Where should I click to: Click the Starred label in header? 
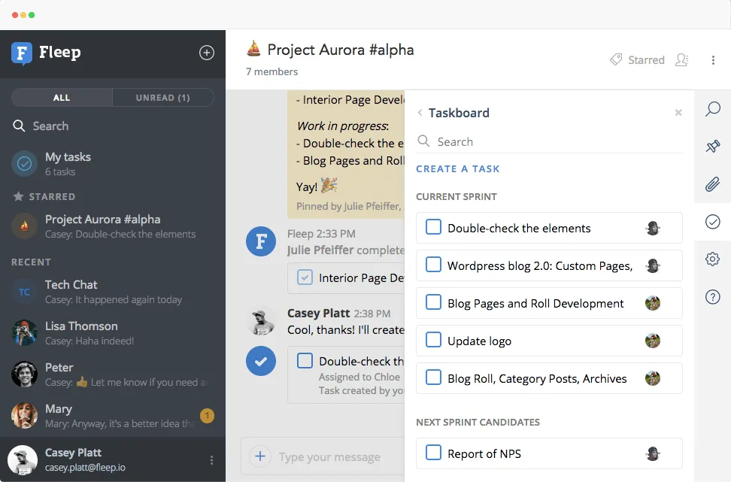[646, 60]
